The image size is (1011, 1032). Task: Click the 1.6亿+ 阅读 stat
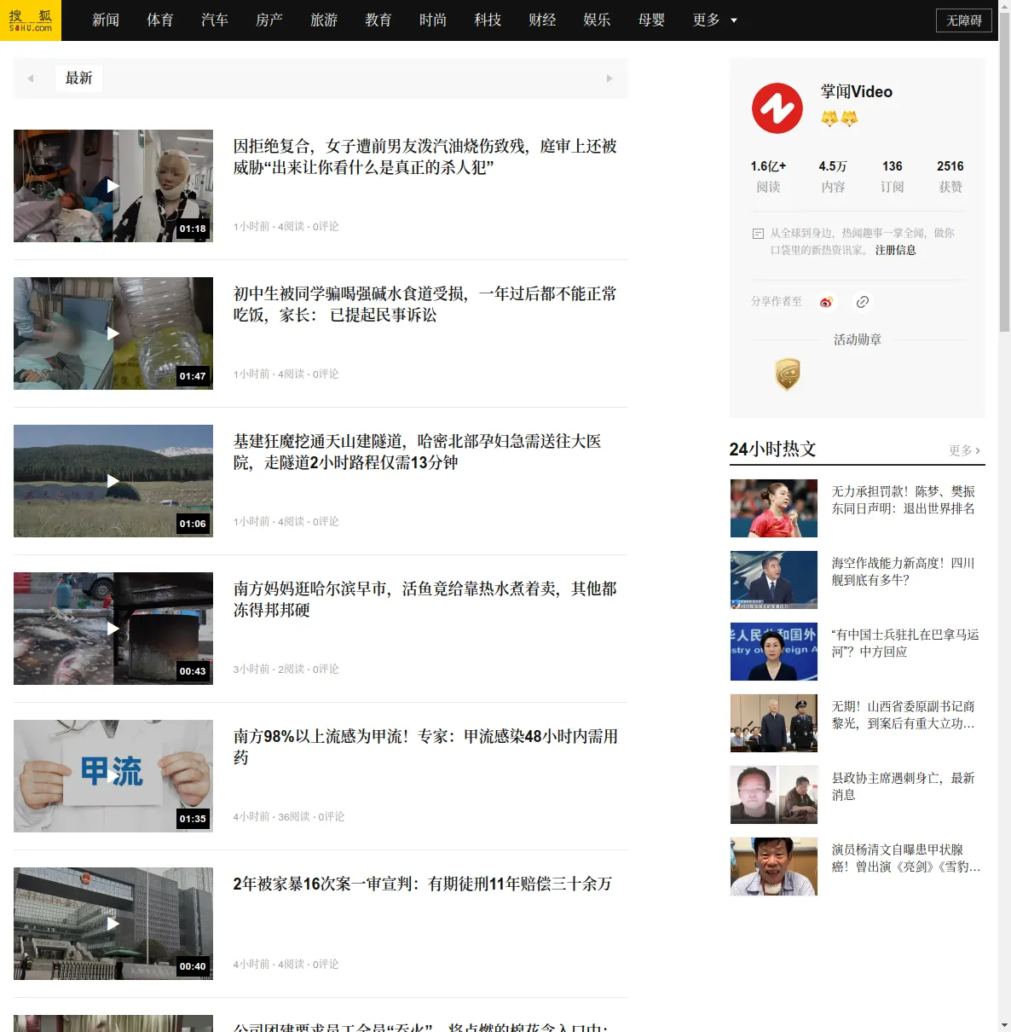point(768,177)
